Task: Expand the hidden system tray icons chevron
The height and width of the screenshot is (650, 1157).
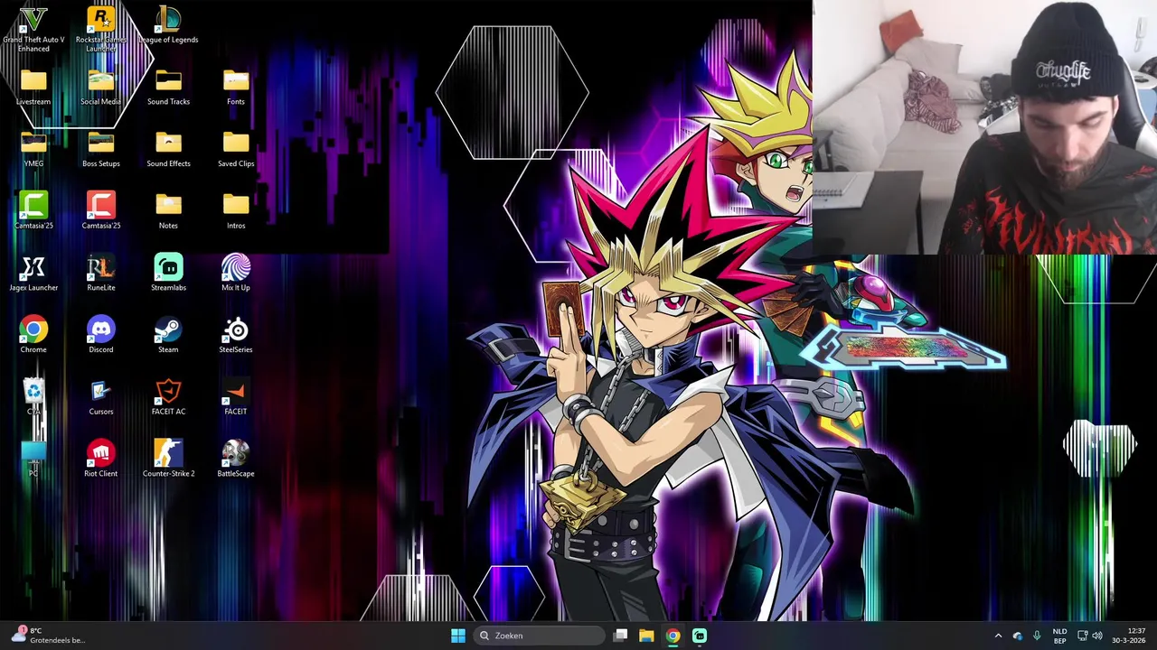Action: click(x=998, y=636)
